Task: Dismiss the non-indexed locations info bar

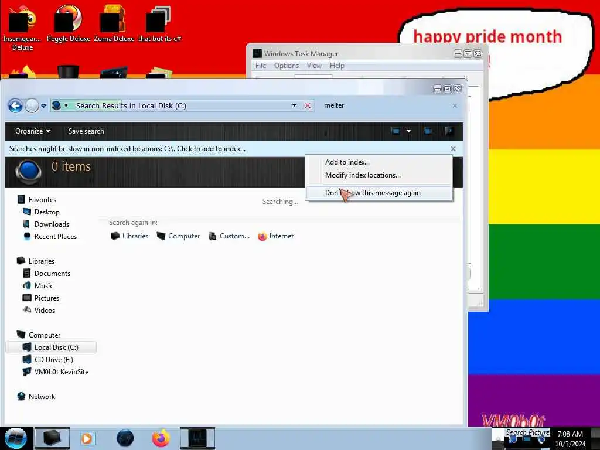Action: pos(453,148)
